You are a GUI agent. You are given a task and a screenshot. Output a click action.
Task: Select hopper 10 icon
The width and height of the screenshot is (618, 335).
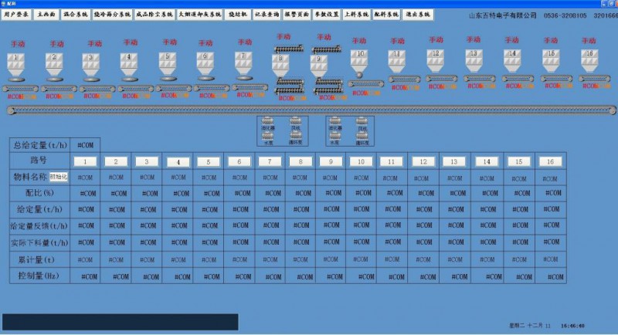[359, 62]
